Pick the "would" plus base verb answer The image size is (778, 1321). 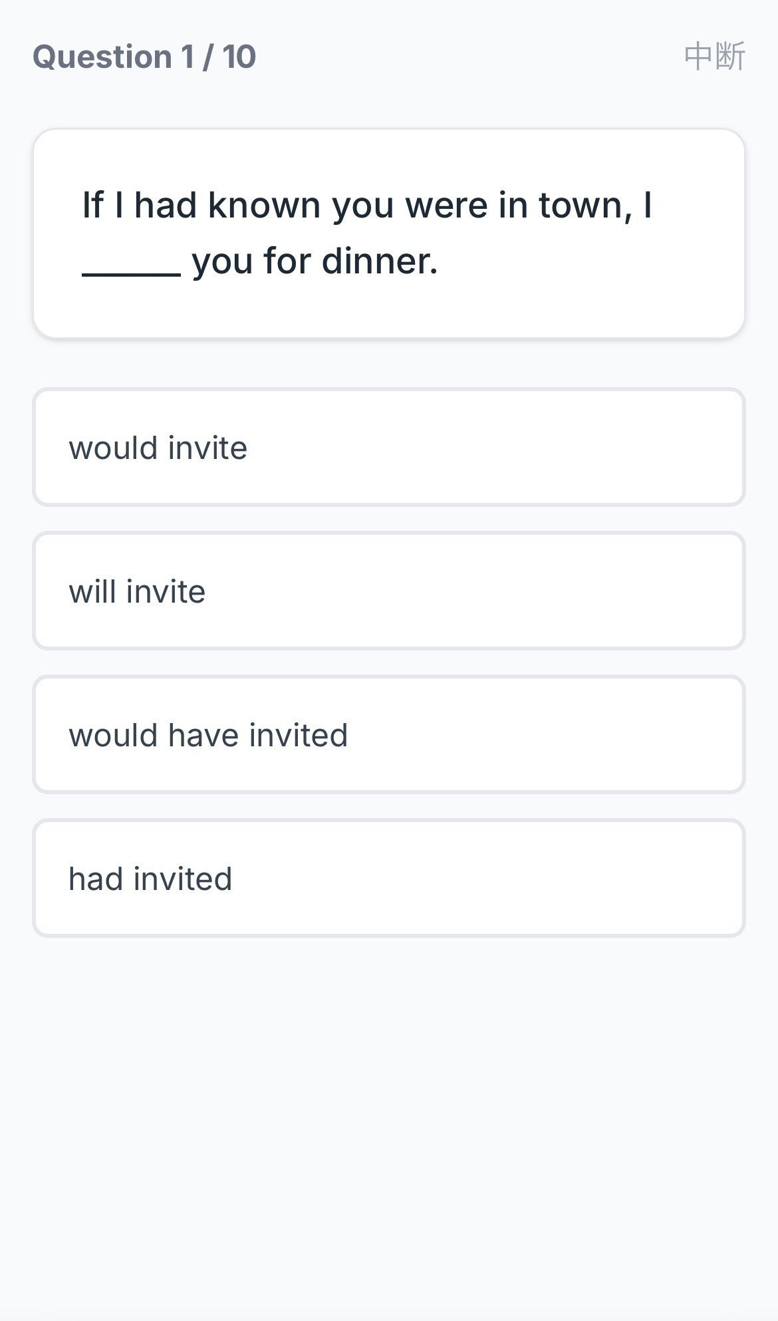coord(388,448)
